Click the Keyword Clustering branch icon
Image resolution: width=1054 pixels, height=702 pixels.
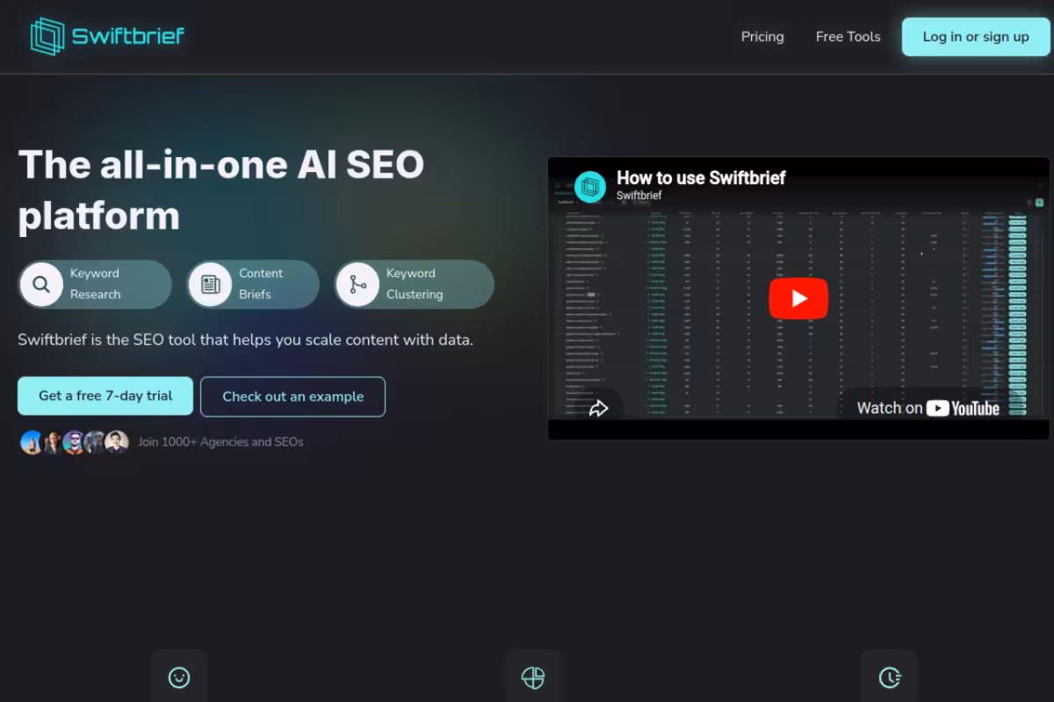point(357,284)
